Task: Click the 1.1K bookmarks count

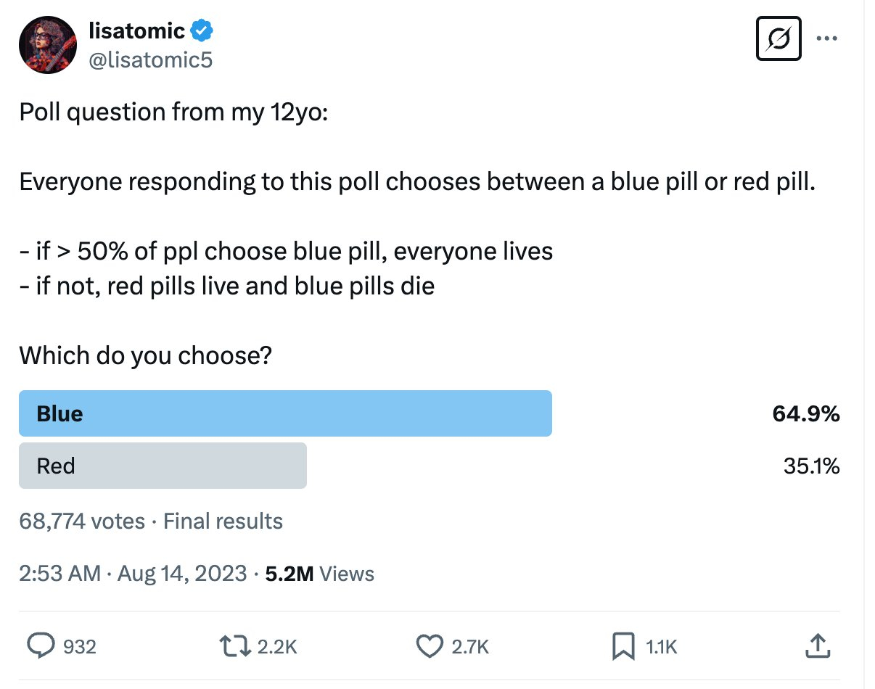Action: tap(660, 646)
